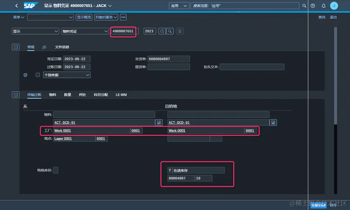
Task: Switch to the 传输过账 tab
Action: (34, 95)
